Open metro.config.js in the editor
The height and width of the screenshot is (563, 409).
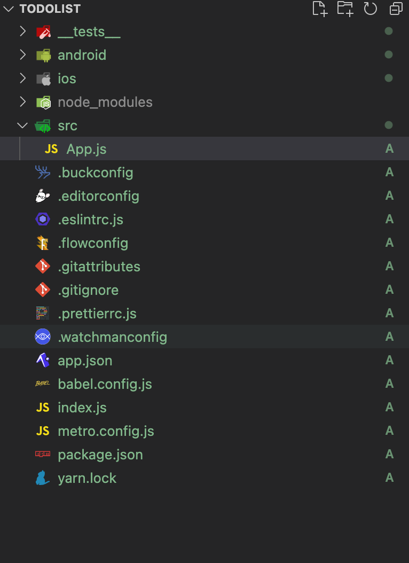point(106,431)
